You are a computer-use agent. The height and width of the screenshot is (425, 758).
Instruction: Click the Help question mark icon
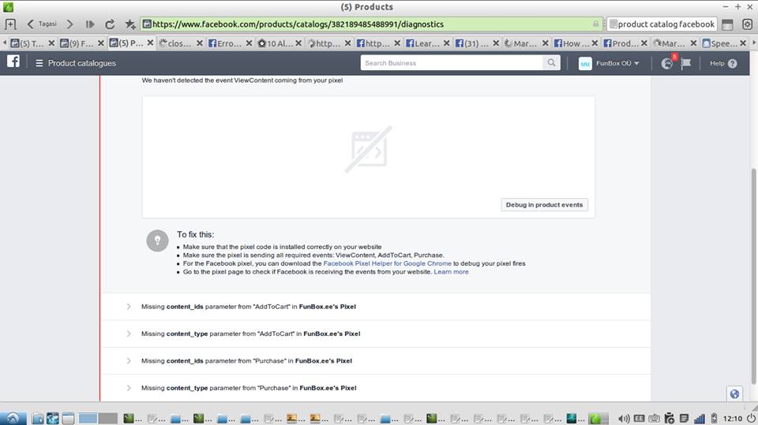[x=733, y=63]
